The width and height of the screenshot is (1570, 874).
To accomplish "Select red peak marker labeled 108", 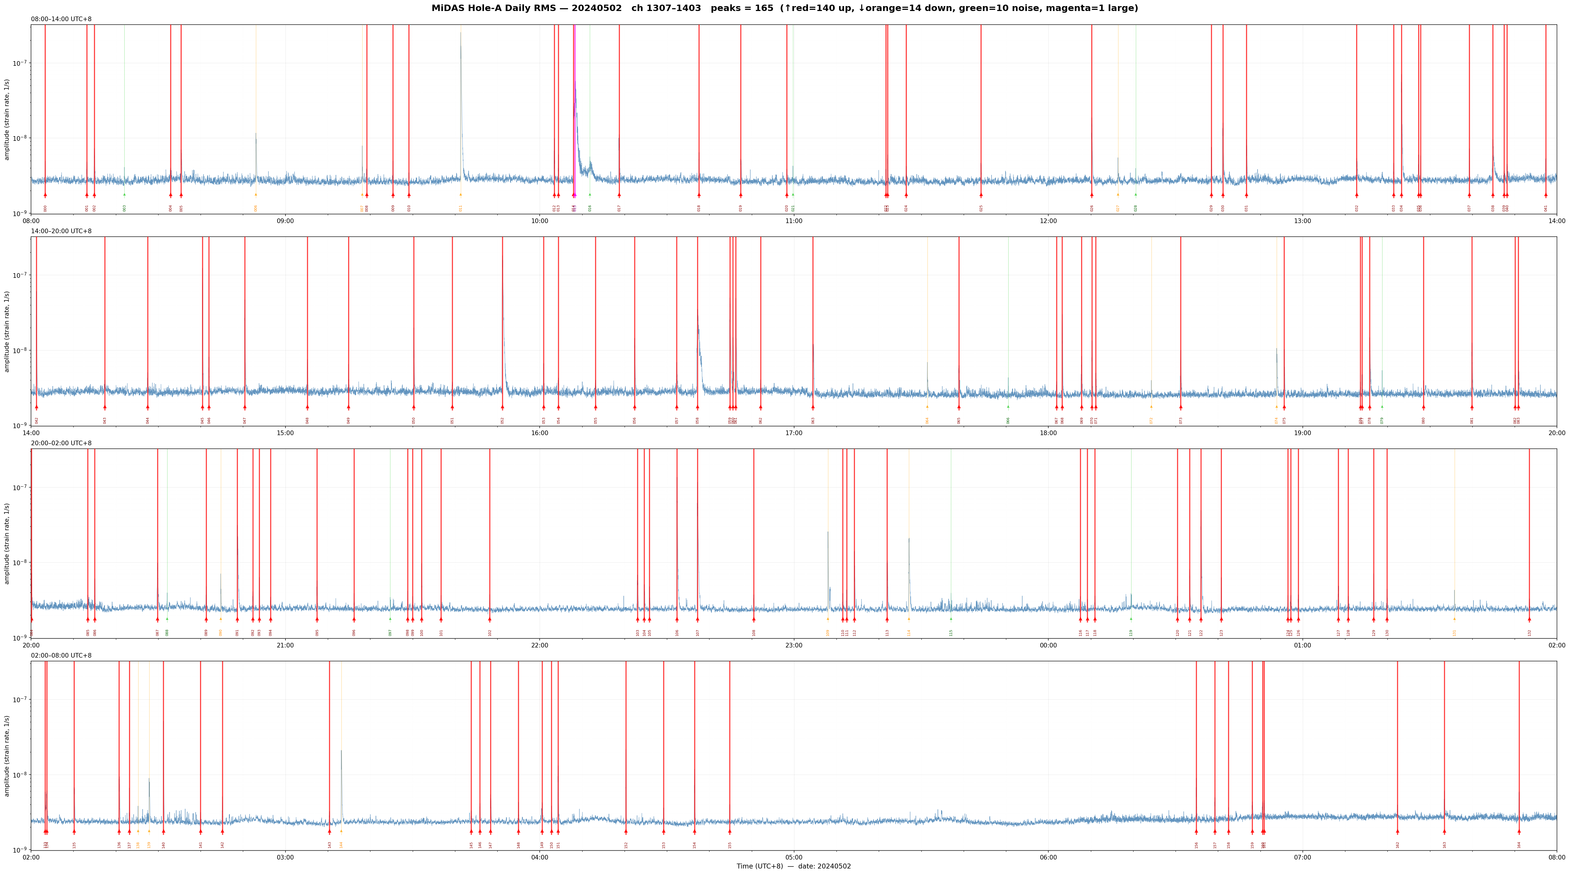I will pos(754,619).
